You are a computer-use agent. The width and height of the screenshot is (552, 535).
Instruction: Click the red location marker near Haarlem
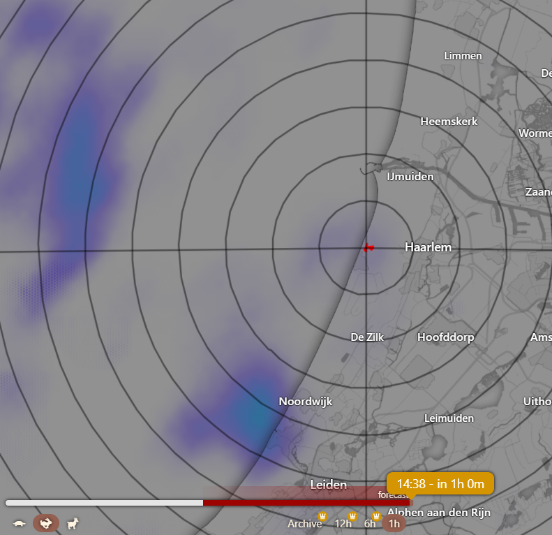coord(368,248)
